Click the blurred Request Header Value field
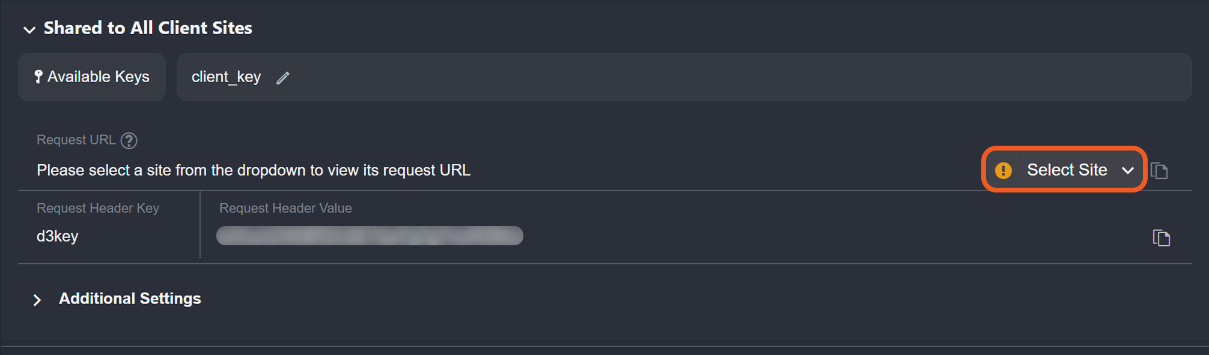Image resolution: width=1209 pixels, height=355 pixels. click(x=369, y=236)
